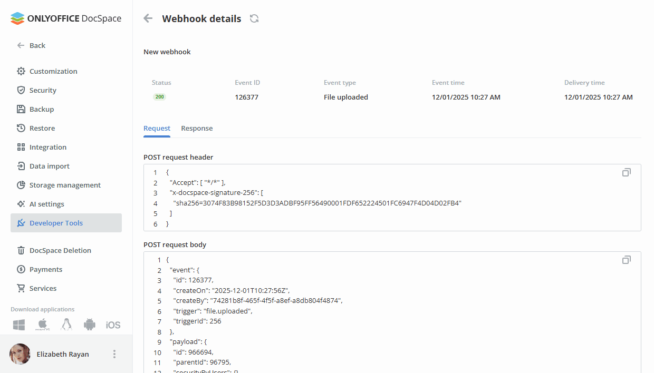Download the iOS application
Viewport: 654px width, 373px height.
point(113,325)
